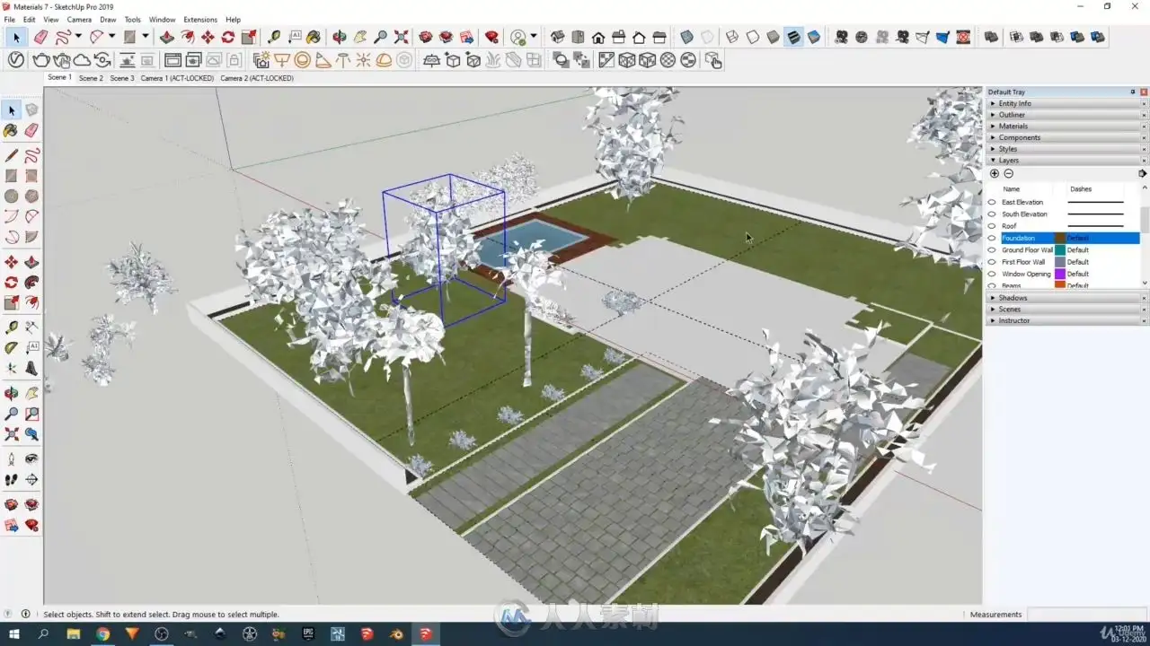This screenshot has height=646, width=1150.
Task: Change the Foundation layer color swatch
Action: [x=1060, y=239]
